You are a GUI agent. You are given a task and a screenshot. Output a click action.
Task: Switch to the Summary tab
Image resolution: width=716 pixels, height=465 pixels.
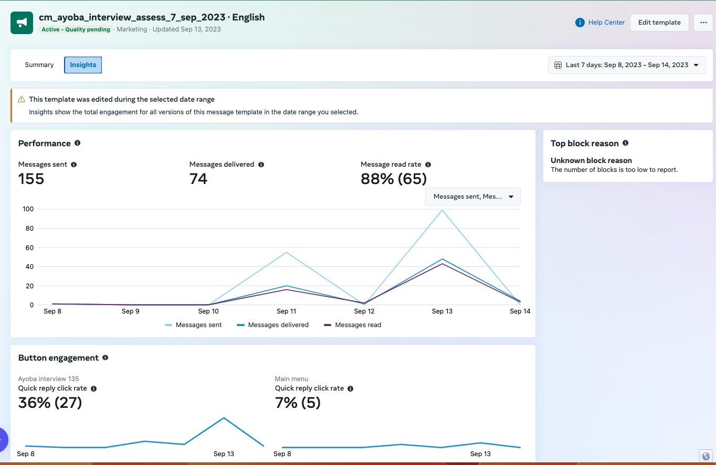pos(39,64)
